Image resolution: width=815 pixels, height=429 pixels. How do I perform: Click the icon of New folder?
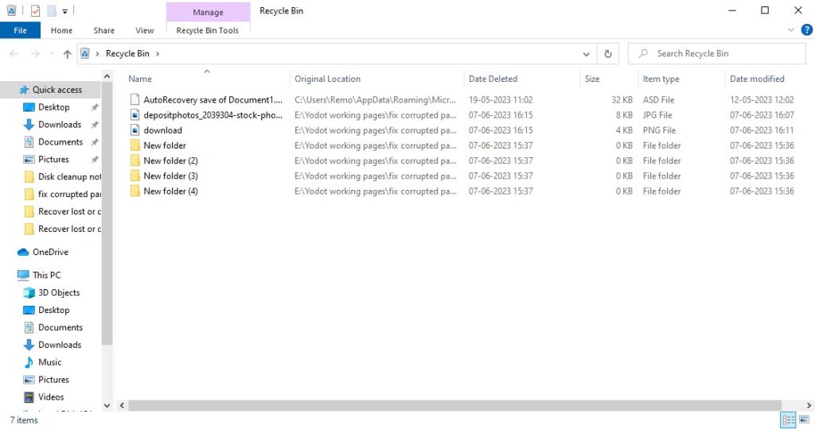(x=135, y=145)
